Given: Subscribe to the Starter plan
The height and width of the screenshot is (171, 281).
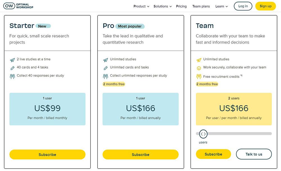Looking at the screenshot, I should (x=47, y=154).
